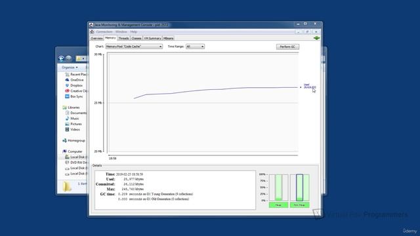Click the green connection status icon
420x236 pixels.
[316, 38]
